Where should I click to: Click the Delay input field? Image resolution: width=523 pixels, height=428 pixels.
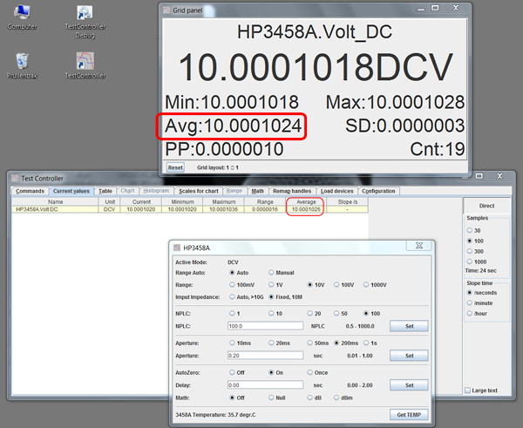click(x=265, y=385)
